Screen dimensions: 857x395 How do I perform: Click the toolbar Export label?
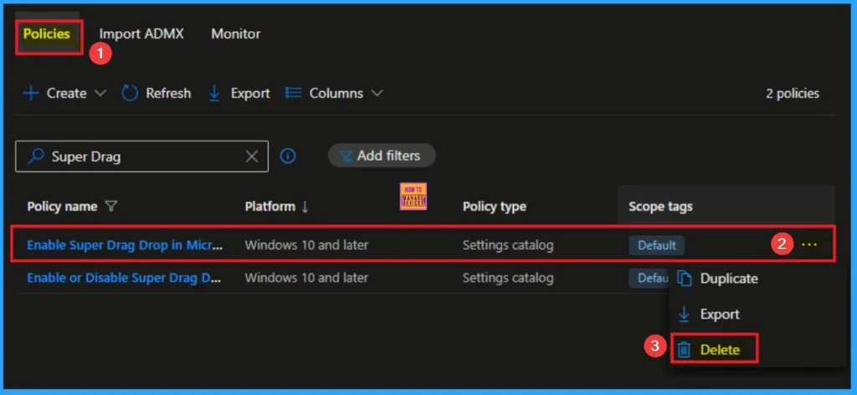250,94
